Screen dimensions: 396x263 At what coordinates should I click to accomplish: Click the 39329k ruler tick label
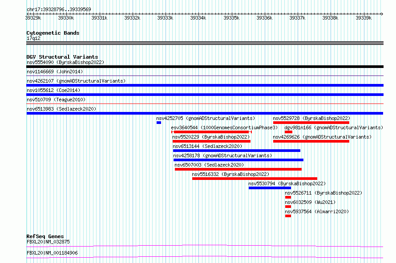tap(33, 18)
